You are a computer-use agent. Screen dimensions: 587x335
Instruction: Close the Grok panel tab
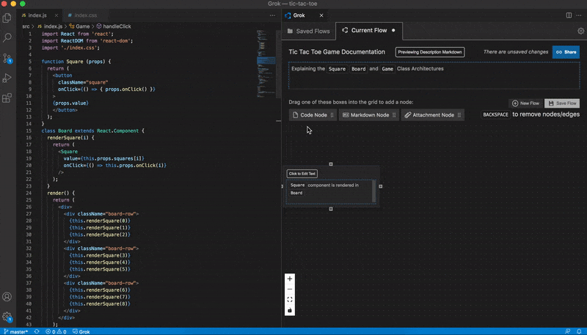(321, 15)
